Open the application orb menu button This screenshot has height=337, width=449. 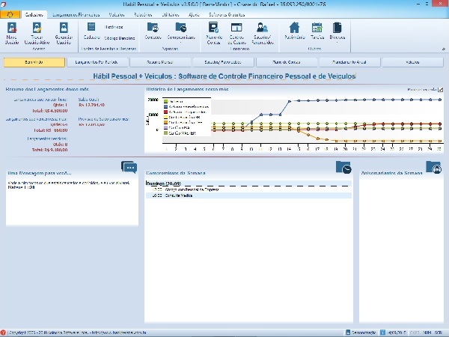10,14
